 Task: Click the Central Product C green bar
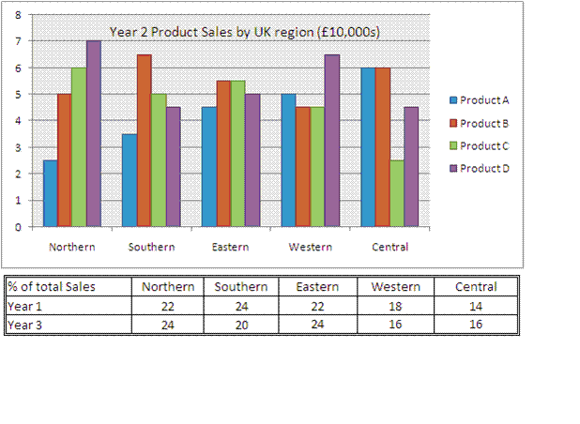coord(397,193)
